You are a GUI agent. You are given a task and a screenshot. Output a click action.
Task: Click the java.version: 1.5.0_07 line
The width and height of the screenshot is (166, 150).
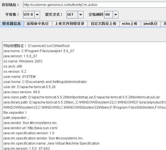click(x=20, y=56)
